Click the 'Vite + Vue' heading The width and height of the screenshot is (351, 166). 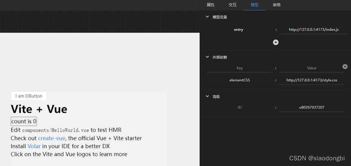tap(39, 109)
